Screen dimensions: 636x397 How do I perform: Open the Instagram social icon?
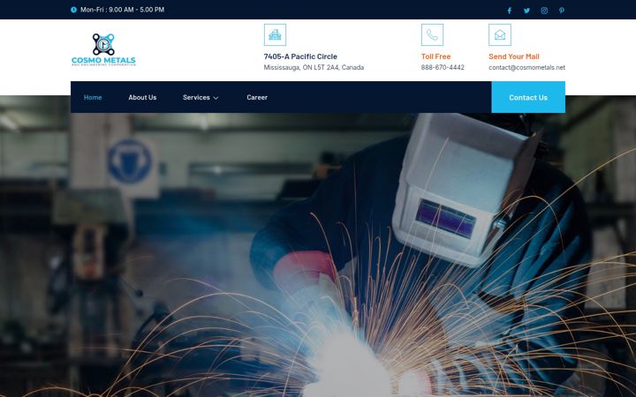[x=544, y=11]
